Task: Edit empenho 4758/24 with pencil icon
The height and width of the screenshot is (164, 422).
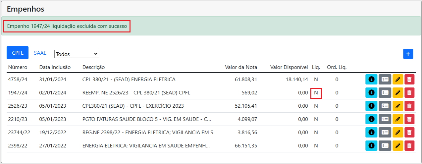Action: click(398, 80)
